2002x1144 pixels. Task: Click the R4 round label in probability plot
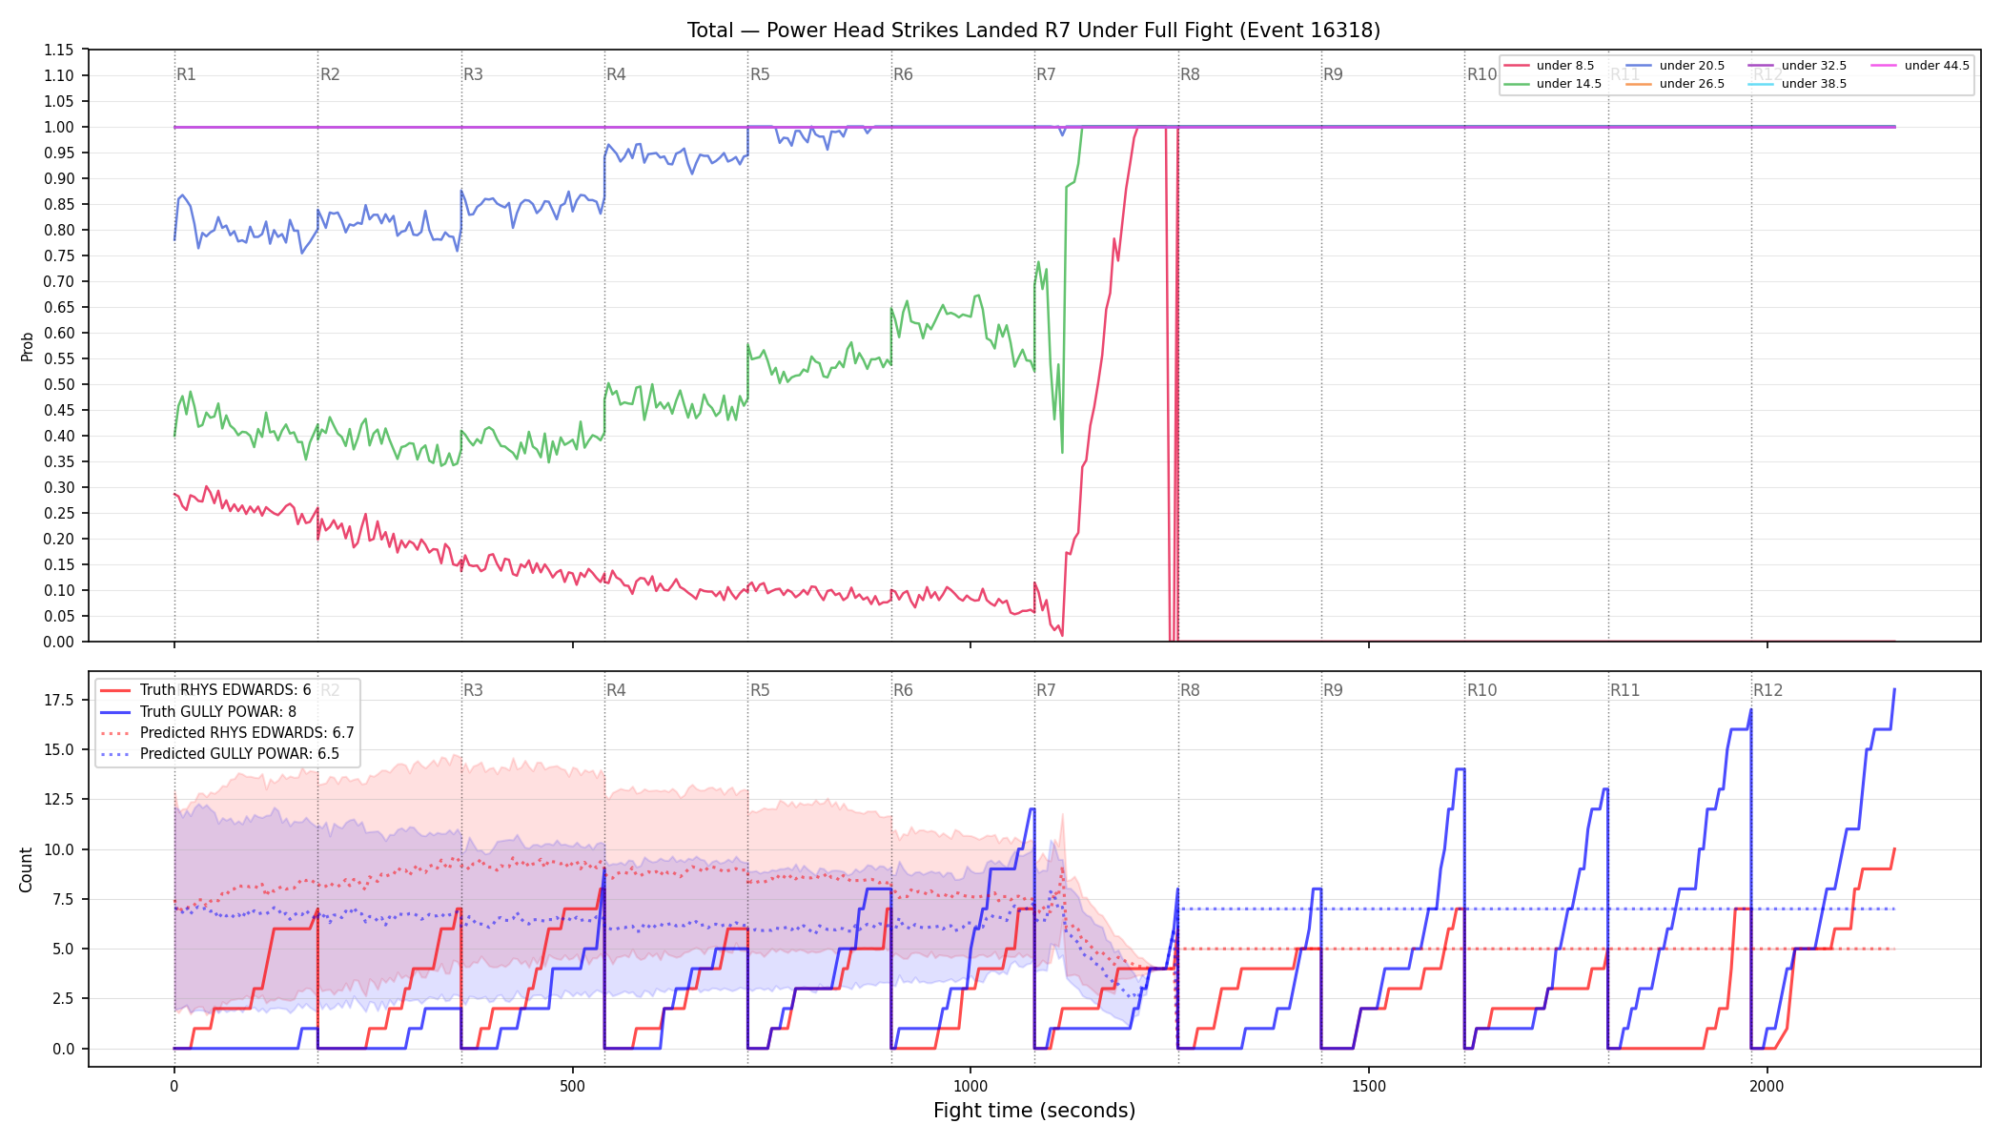(616, 74)
